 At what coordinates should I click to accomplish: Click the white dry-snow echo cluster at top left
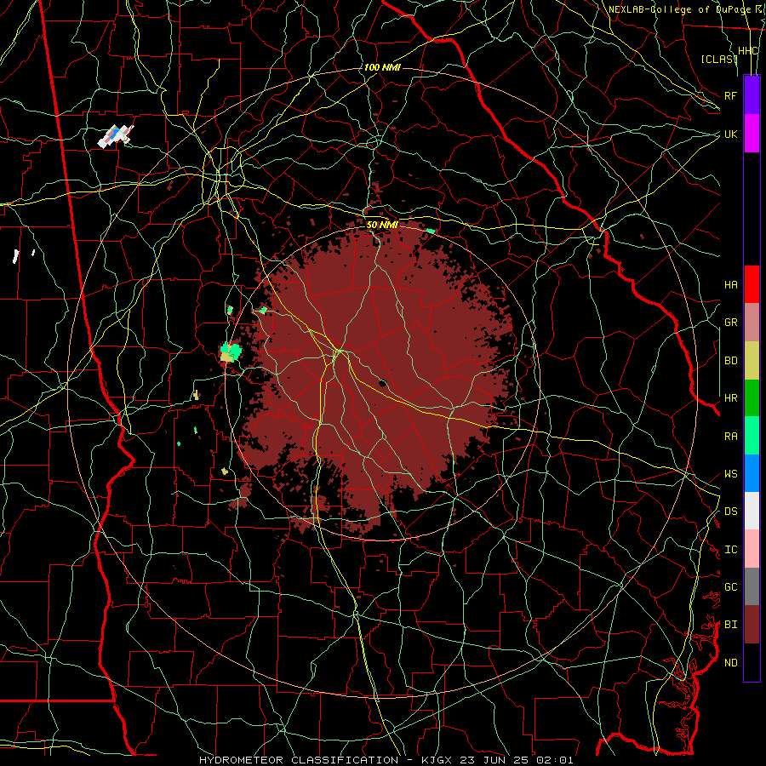[x=116, y=136]
